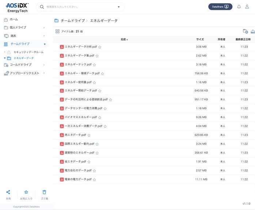
Task: Click PDF icon of エネルギーデータ集.pdf
Action: point(62,56)
